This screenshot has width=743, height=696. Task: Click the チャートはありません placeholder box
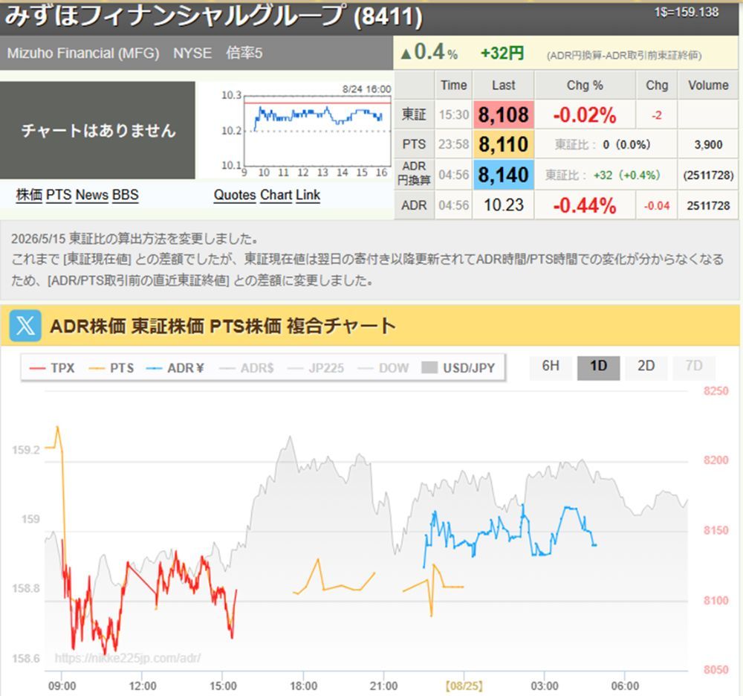coord(97,130)
